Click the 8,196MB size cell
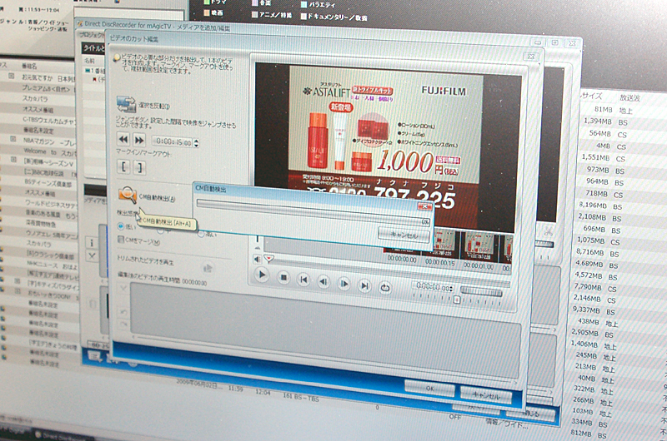The height and width of the screenshot is (441, 667). [x=592, y=205]
